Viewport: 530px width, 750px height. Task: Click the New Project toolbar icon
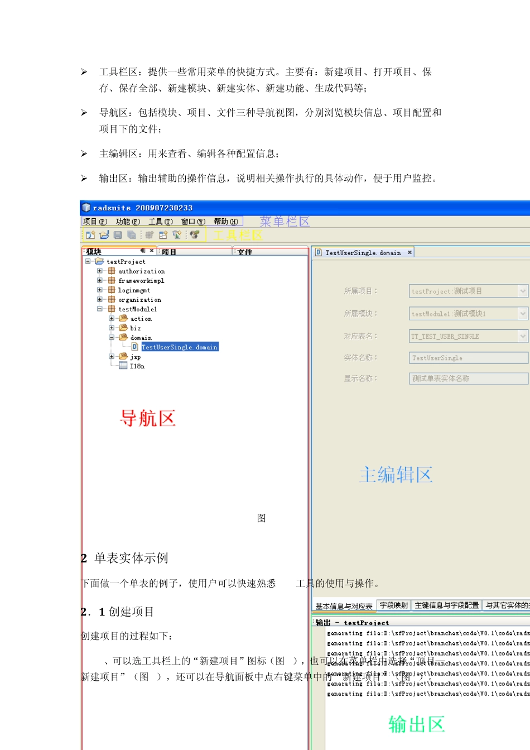(90, 235)
